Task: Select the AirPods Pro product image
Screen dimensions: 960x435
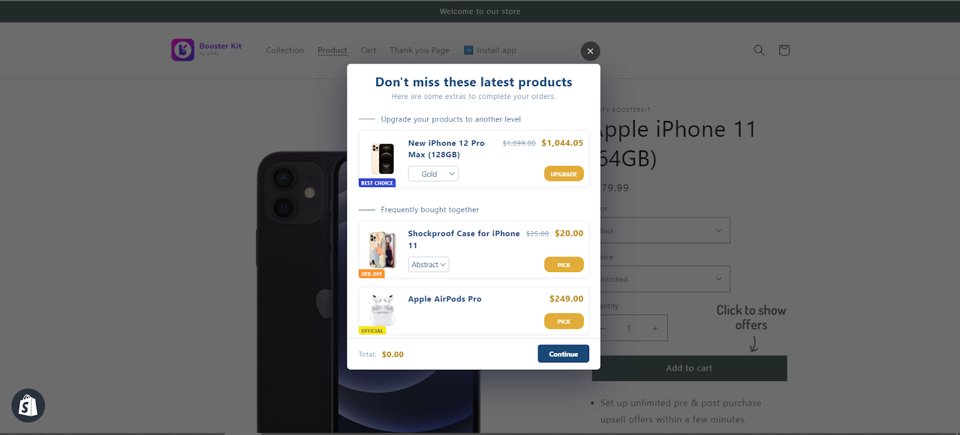Action: tap(383, 310)
